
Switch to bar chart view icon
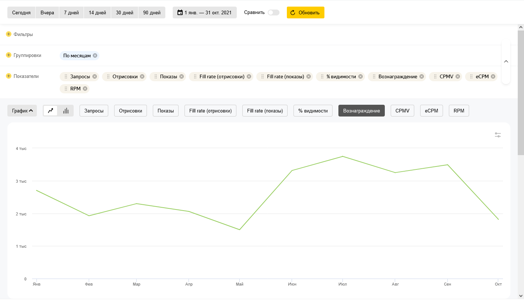(x=66, y=111)
